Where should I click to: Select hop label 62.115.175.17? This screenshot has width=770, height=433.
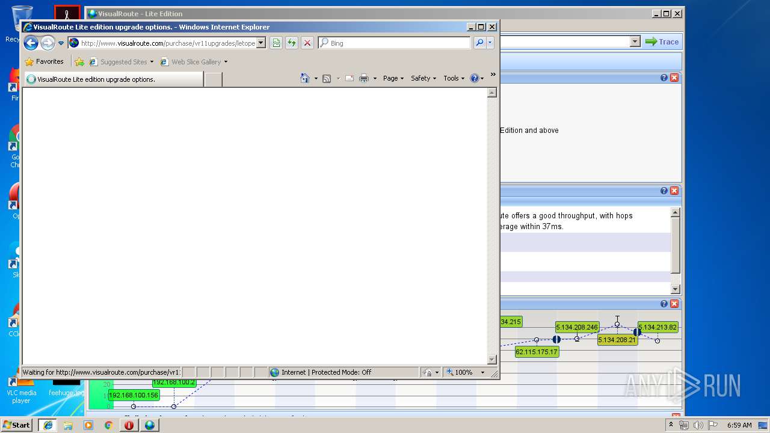(537, 352)
